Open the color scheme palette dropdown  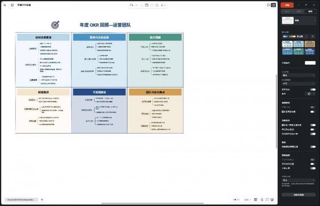[x=295, y=36]
